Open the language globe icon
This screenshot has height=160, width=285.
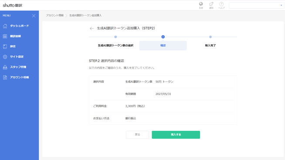[x=201, y=4]
